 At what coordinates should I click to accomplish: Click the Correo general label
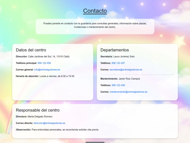(x=25, y=70)
